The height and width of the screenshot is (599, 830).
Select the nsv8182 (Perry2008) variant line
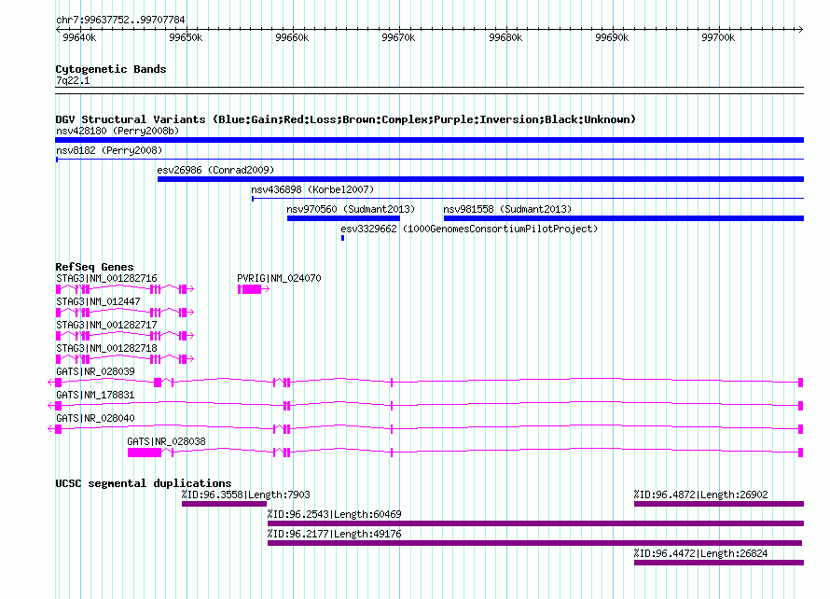tap(429, 159)
